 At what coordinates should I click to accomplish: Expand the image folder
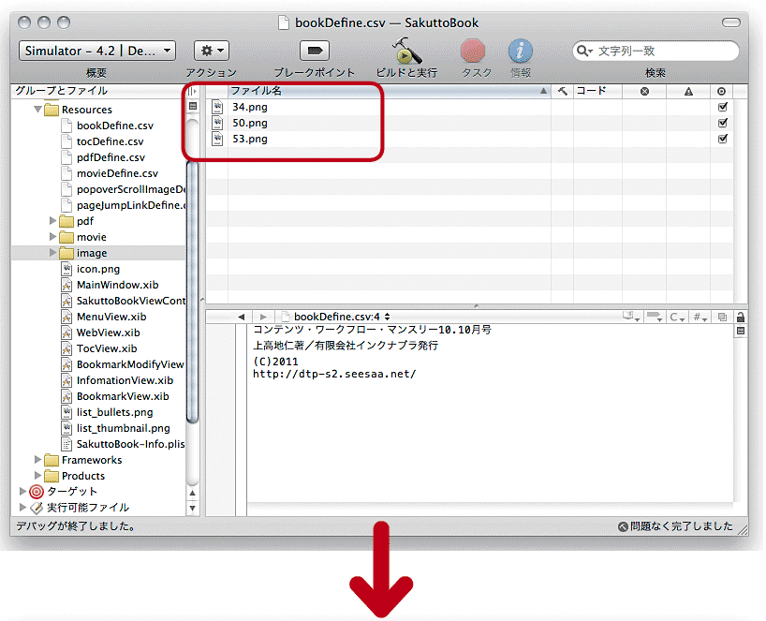click(52, 253)
